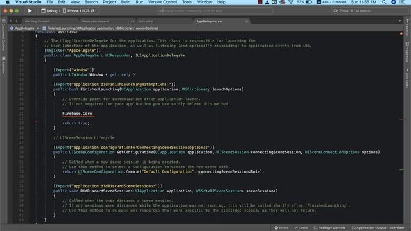Click the 'return true;' line

[x=76, y=123]
